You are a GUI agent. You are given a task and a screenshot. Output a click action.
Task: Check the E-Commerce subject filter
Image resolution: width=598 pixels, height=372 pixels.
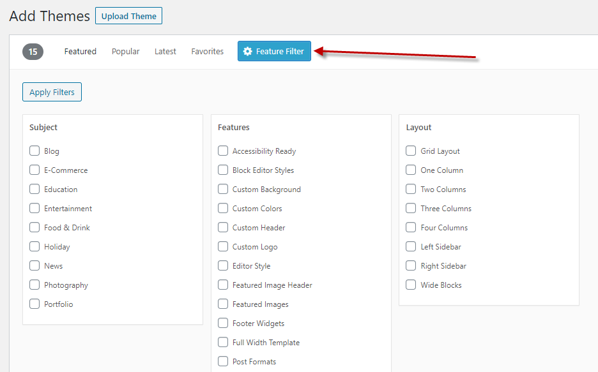click(34, 170)
